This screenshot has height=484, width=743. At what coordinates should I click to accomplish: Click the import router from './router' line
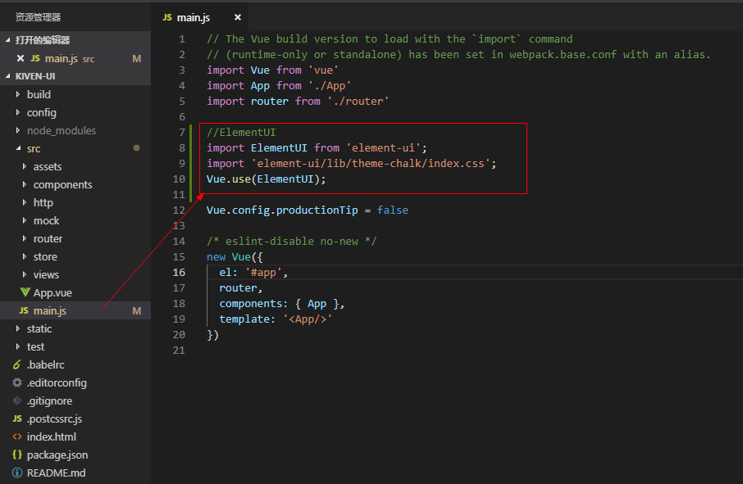298,102
